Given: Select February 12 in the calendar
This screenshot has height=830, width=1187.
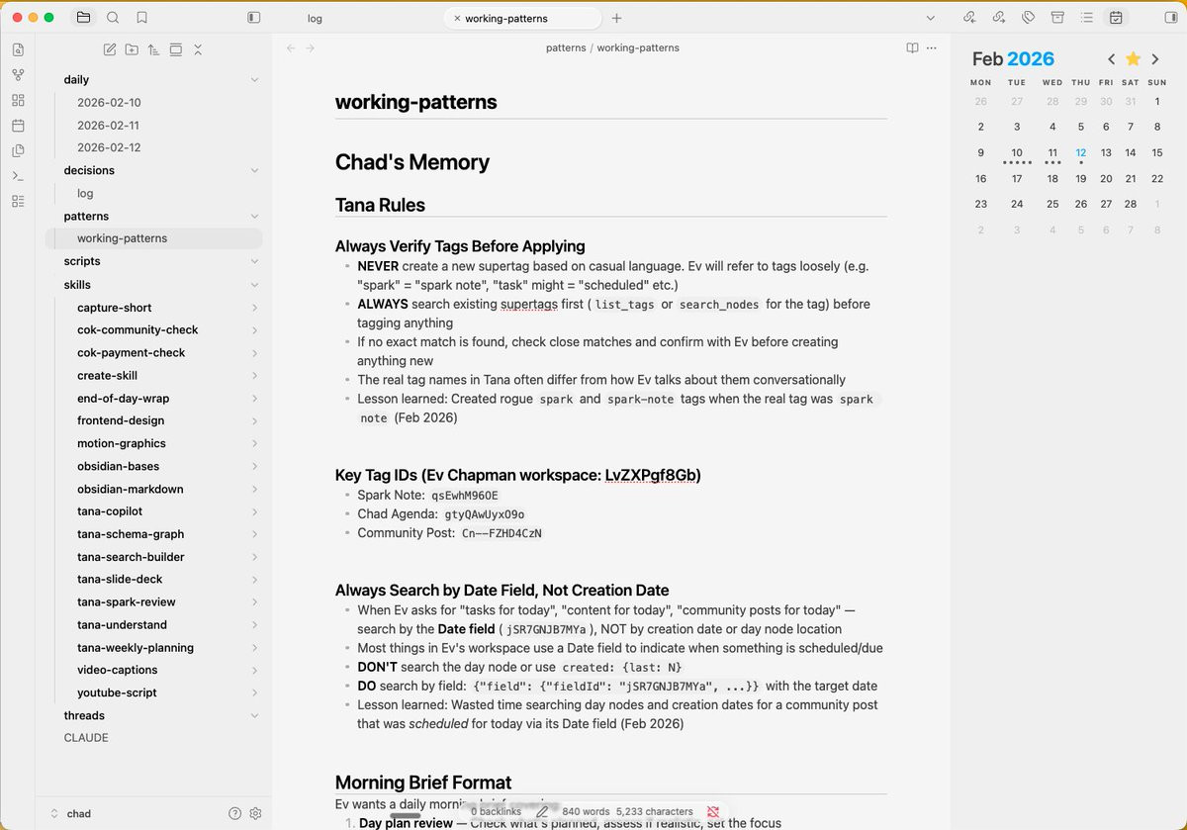Looking at the screenshot, I should point(1081,152).
